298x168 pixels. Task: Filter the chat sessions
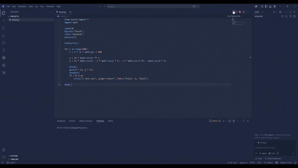pyautogui.click(x=290, y=16)
